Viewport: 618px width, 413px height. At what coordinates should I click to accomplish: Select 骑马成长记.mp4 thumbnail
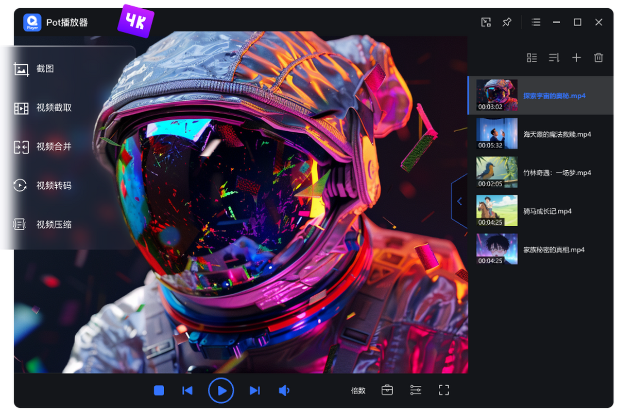pos(497,211)
